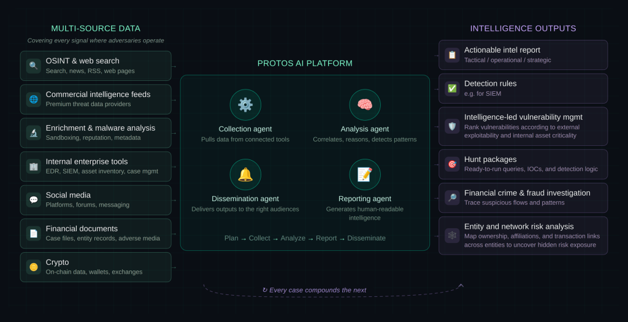Click the Dissemination agent bell icon
Viewport: 628px width, 322px height.
pyautogui.click(x=245, y=175)
